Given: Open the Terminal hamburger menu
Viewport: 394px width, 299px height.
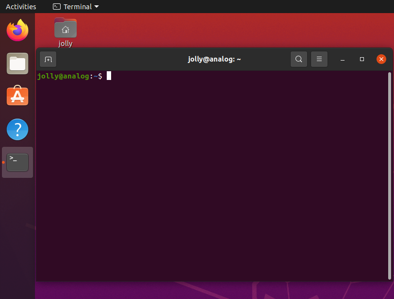Looking at the screenshot, I should coord(319,59).
